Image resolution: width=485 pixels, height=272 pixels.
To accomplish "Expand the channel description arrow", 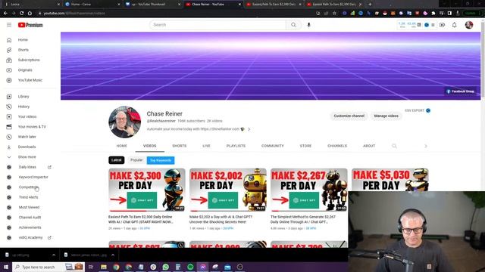I will (x=249, y=129).
